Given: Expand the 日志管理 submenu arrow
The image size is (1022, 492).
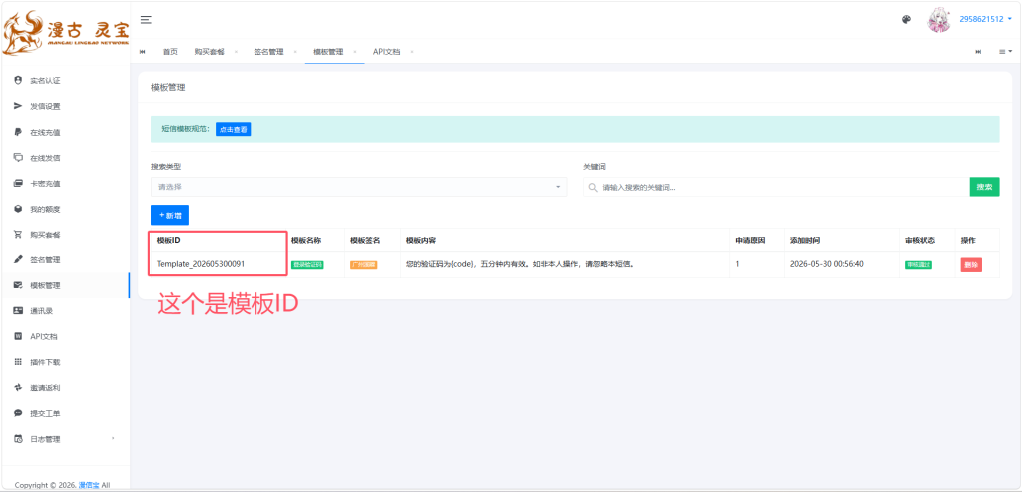Looking at the screenshot, I should (112, 438).
